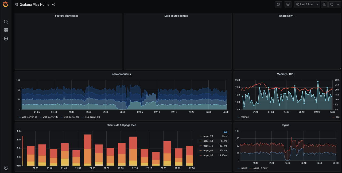The image size is (342, 173).
Task: Click the Grafana Play Home title
Action: (34, 5)
